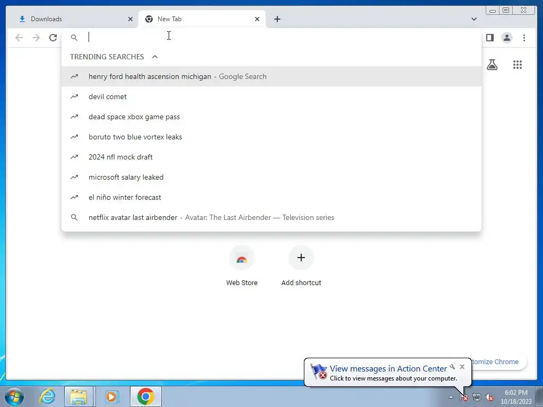The image size is (543, 407).
Task: Open the Web Store shortcut
Action: click(242, 266)
